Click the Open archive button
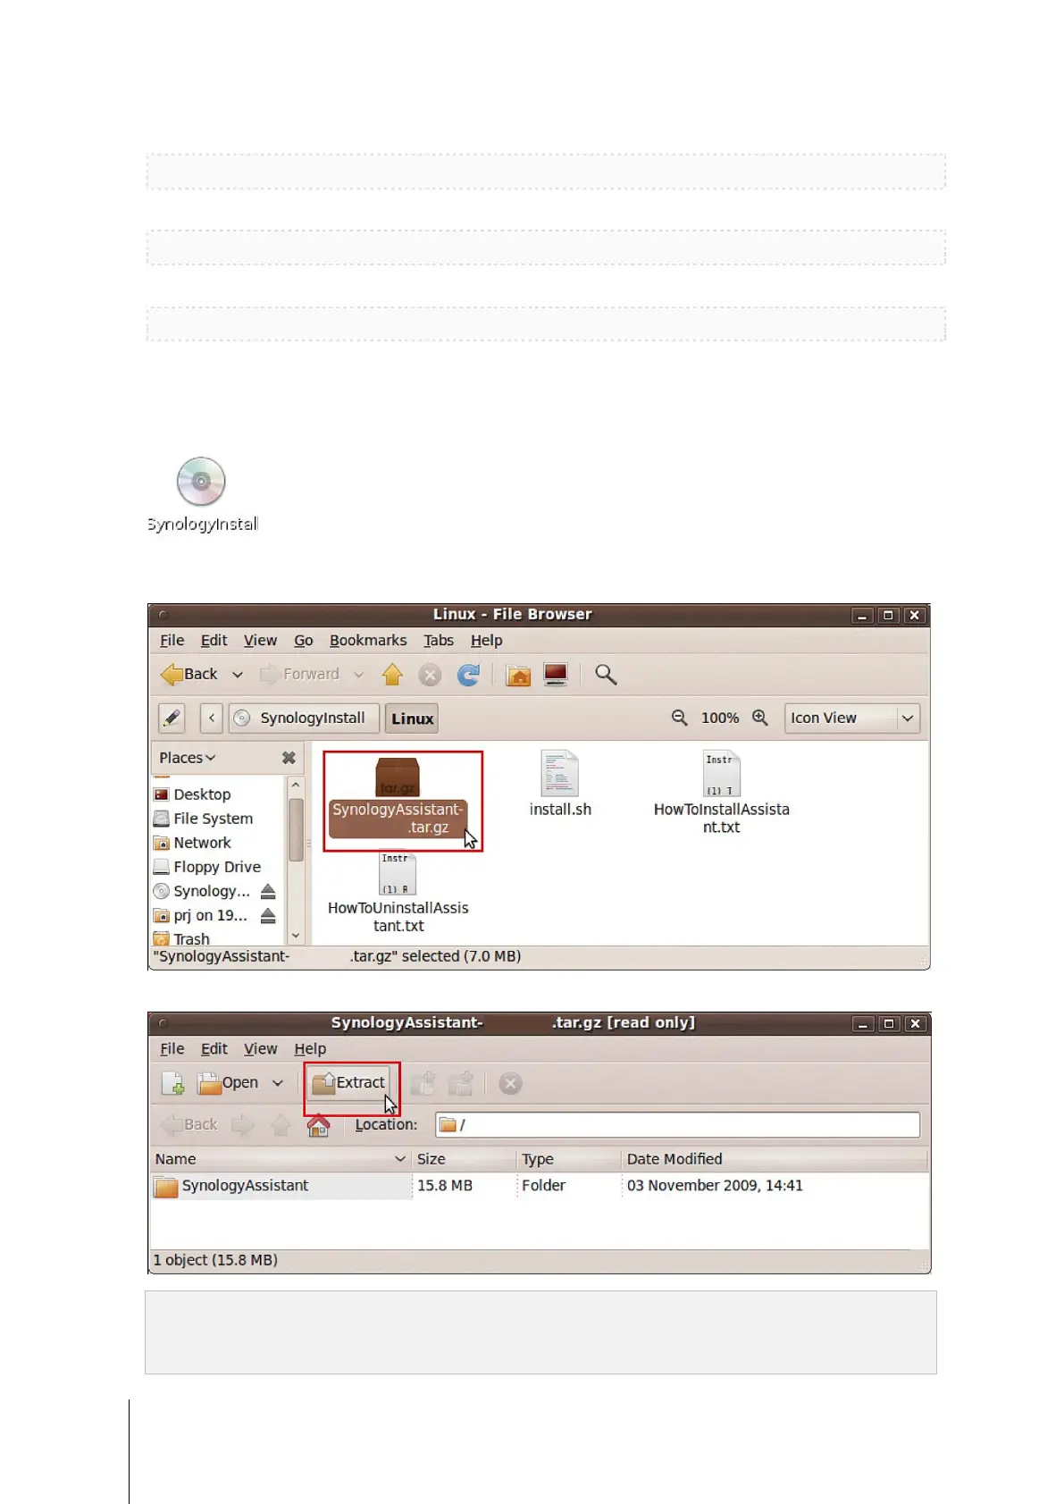Screen dimensions: 1064x1504 pos(228,1083)
